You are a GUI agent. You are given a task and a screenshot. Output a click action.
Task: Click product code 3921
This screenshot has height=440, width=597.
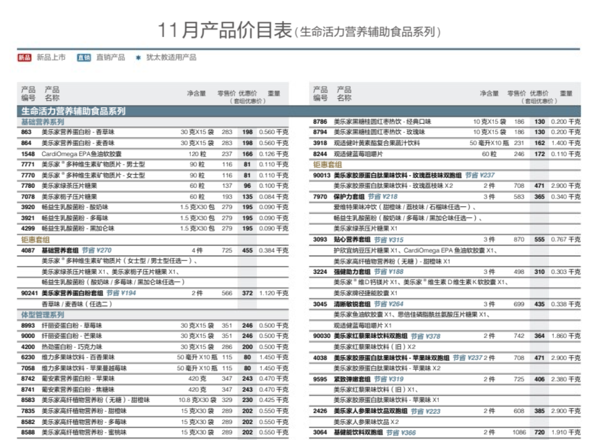pyautogui.click(x=28, y=218)
